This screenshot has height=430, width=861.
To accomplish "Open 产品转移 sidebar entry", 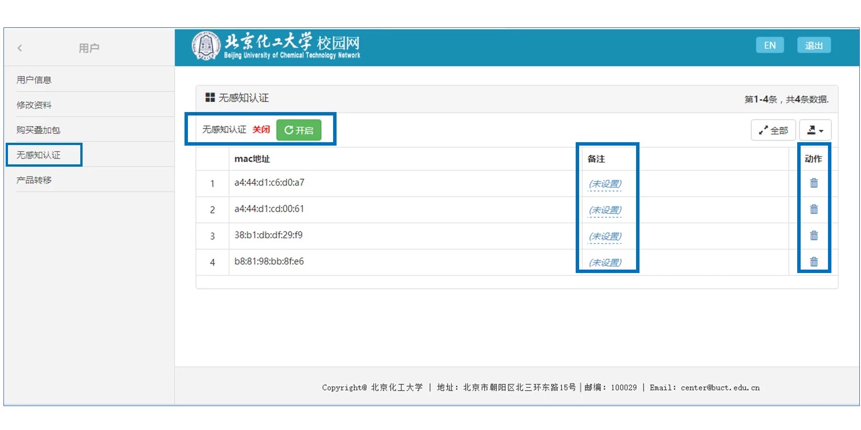I will coord(34,180).
